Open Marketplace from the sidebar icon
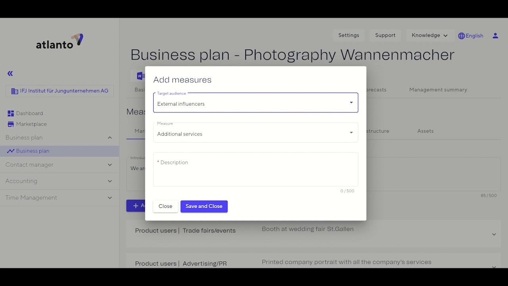The image size is (508, 286). point(10,124)
